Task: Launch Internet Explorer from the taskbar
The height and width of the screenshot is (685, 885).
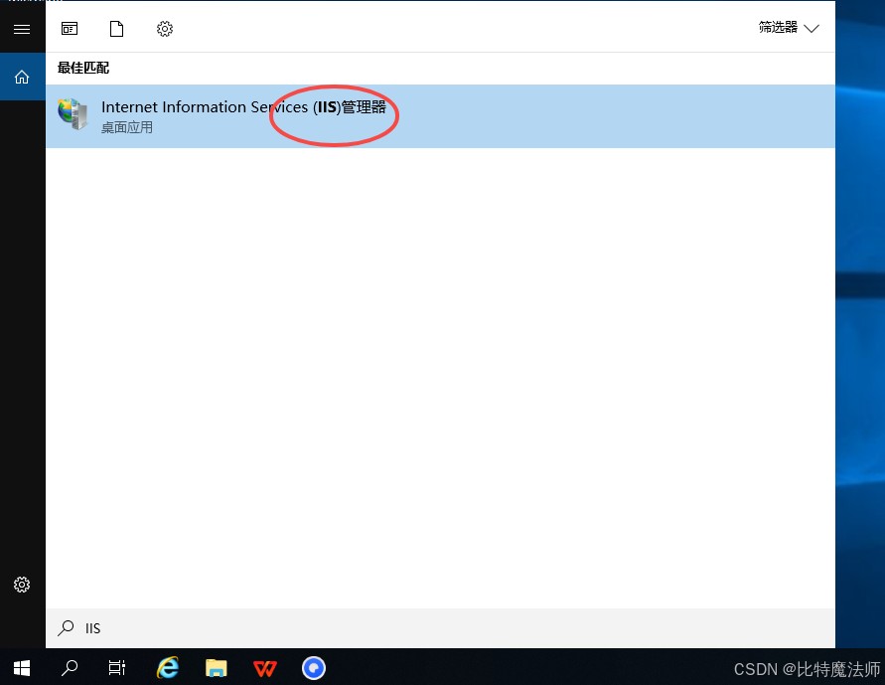Action: [x=168, y=668]
